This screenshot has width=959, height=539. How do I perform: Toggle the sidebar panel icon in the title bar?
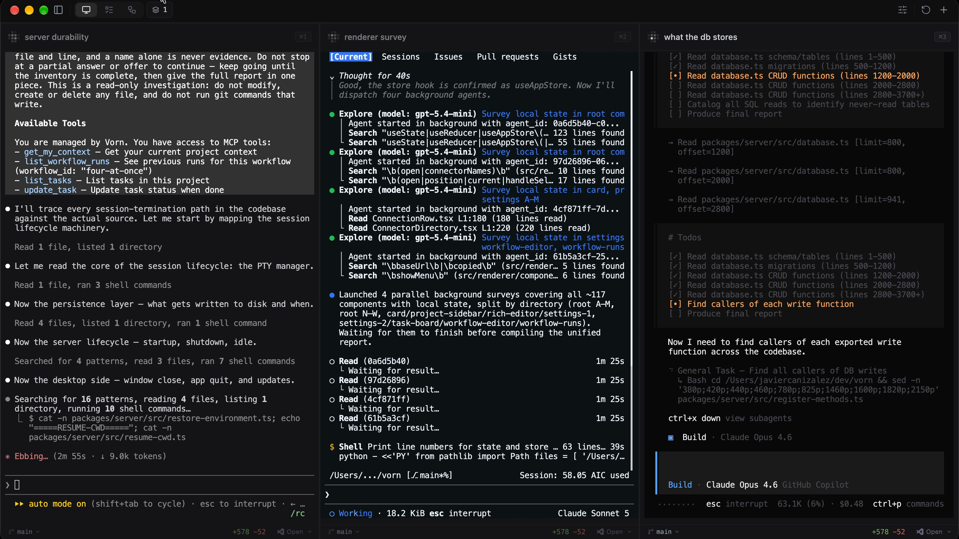click(58, 10)
